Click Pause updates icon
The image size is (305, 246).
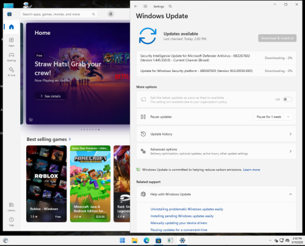(143, 117)
